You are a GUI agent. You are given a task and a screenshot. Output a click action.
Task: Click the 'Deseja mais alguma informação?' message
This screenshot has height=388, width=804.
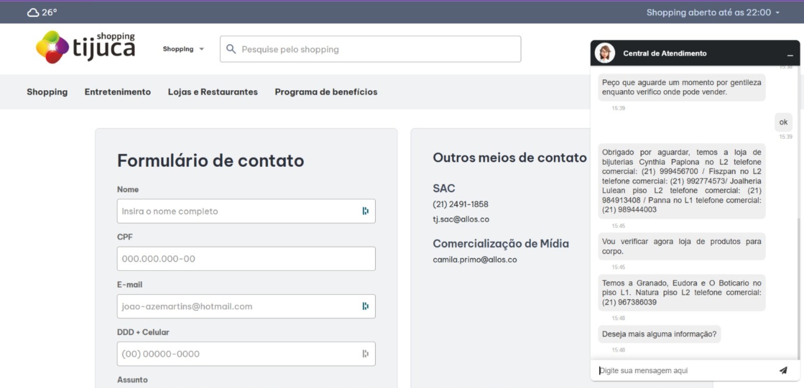[x=659, y=334]
